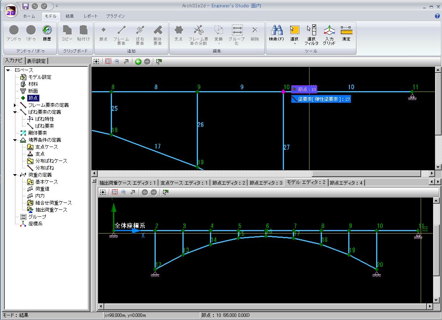Open 支点ケース エディタ：1 tab
The image size is (442, 320).
(184, 183)
